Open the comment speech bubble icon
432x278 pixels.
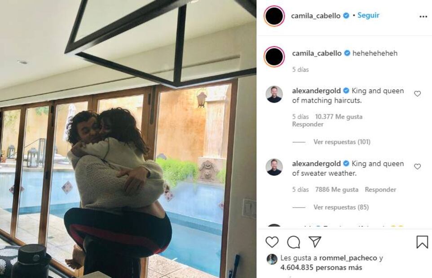click(x=293, y=242)
